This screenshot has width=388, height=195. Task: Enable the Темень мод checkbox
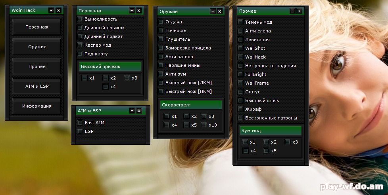click(x=240, y=22)
